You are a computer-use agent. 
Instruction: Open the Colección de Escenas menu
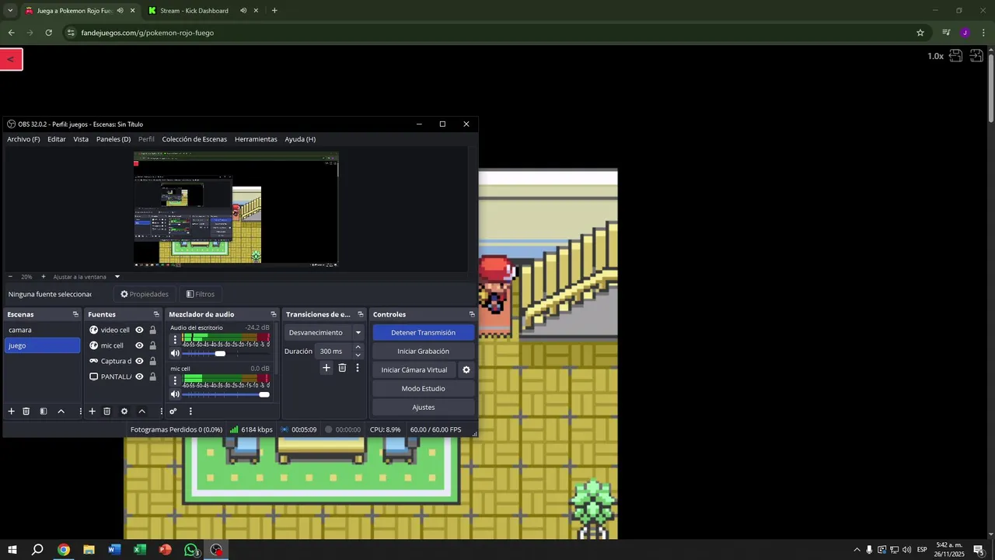pyautogui.click(x=194, y=139)
